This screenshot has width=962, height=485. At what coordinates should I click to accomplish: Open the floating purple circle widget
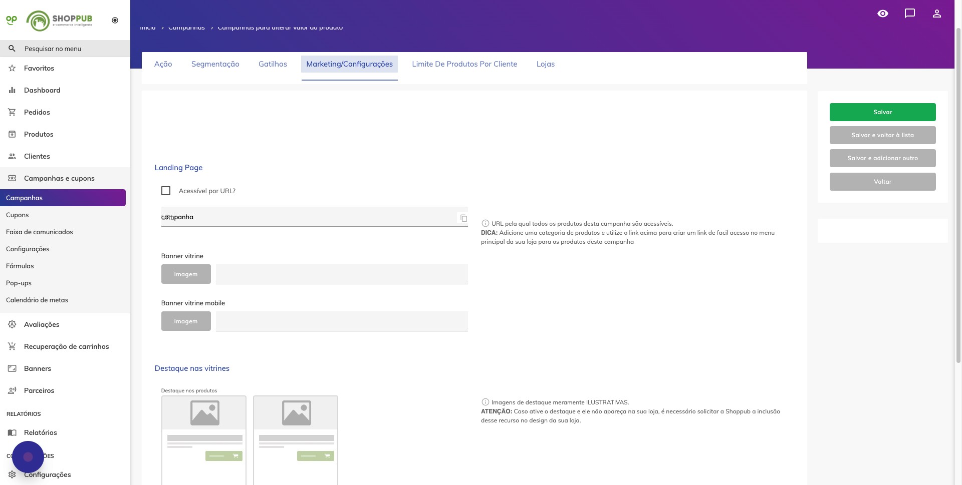click(x=28, y=457)
